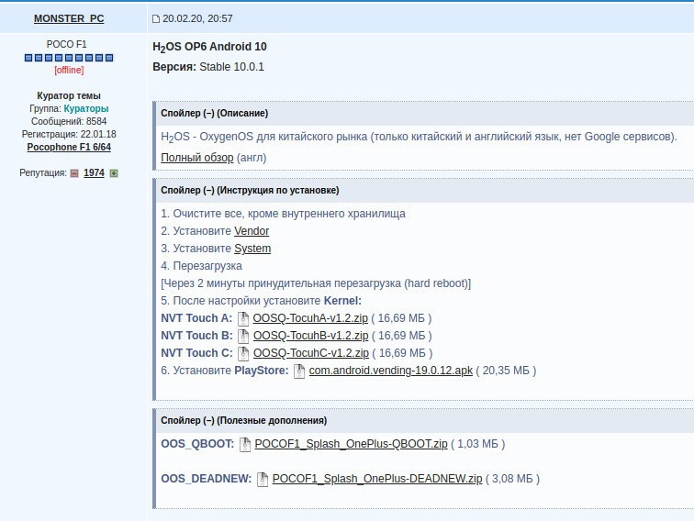Open reputation history 1974
Screen dimensions: 694x521
click(x=94, y=173)
